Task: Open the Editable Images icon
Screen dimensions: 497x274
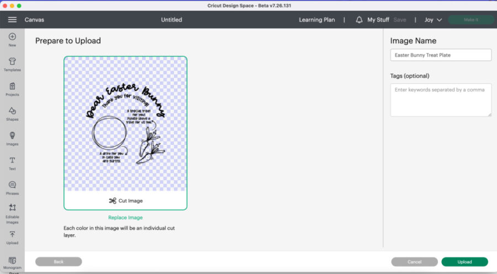Action: tap(12, 208)
